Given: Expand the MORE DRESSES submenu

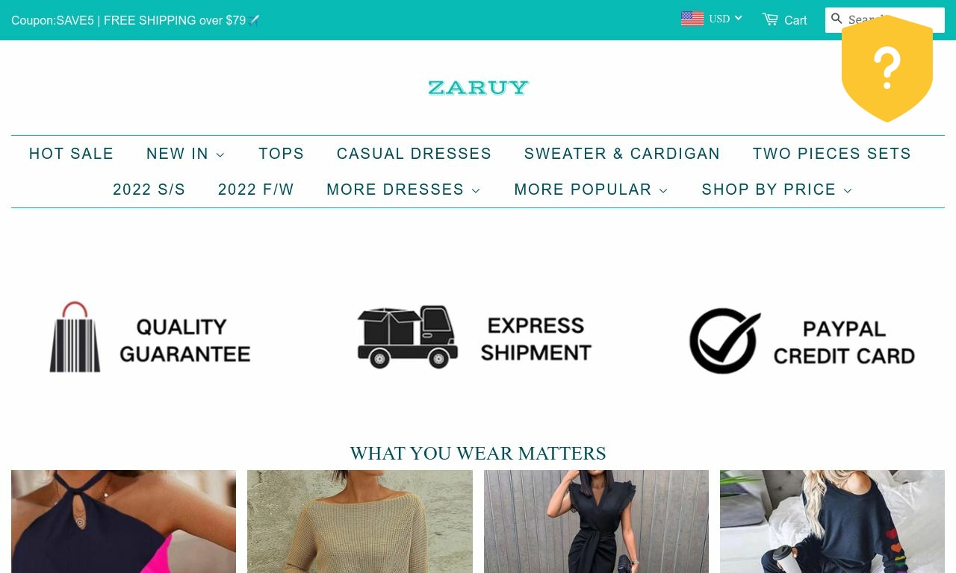Looking at the screenshot, I should coord(403,190).
